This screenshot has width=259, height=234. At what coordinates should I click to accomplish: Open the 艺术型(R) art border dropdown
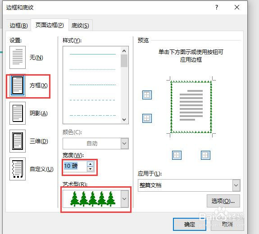click(x=124, y=199)
